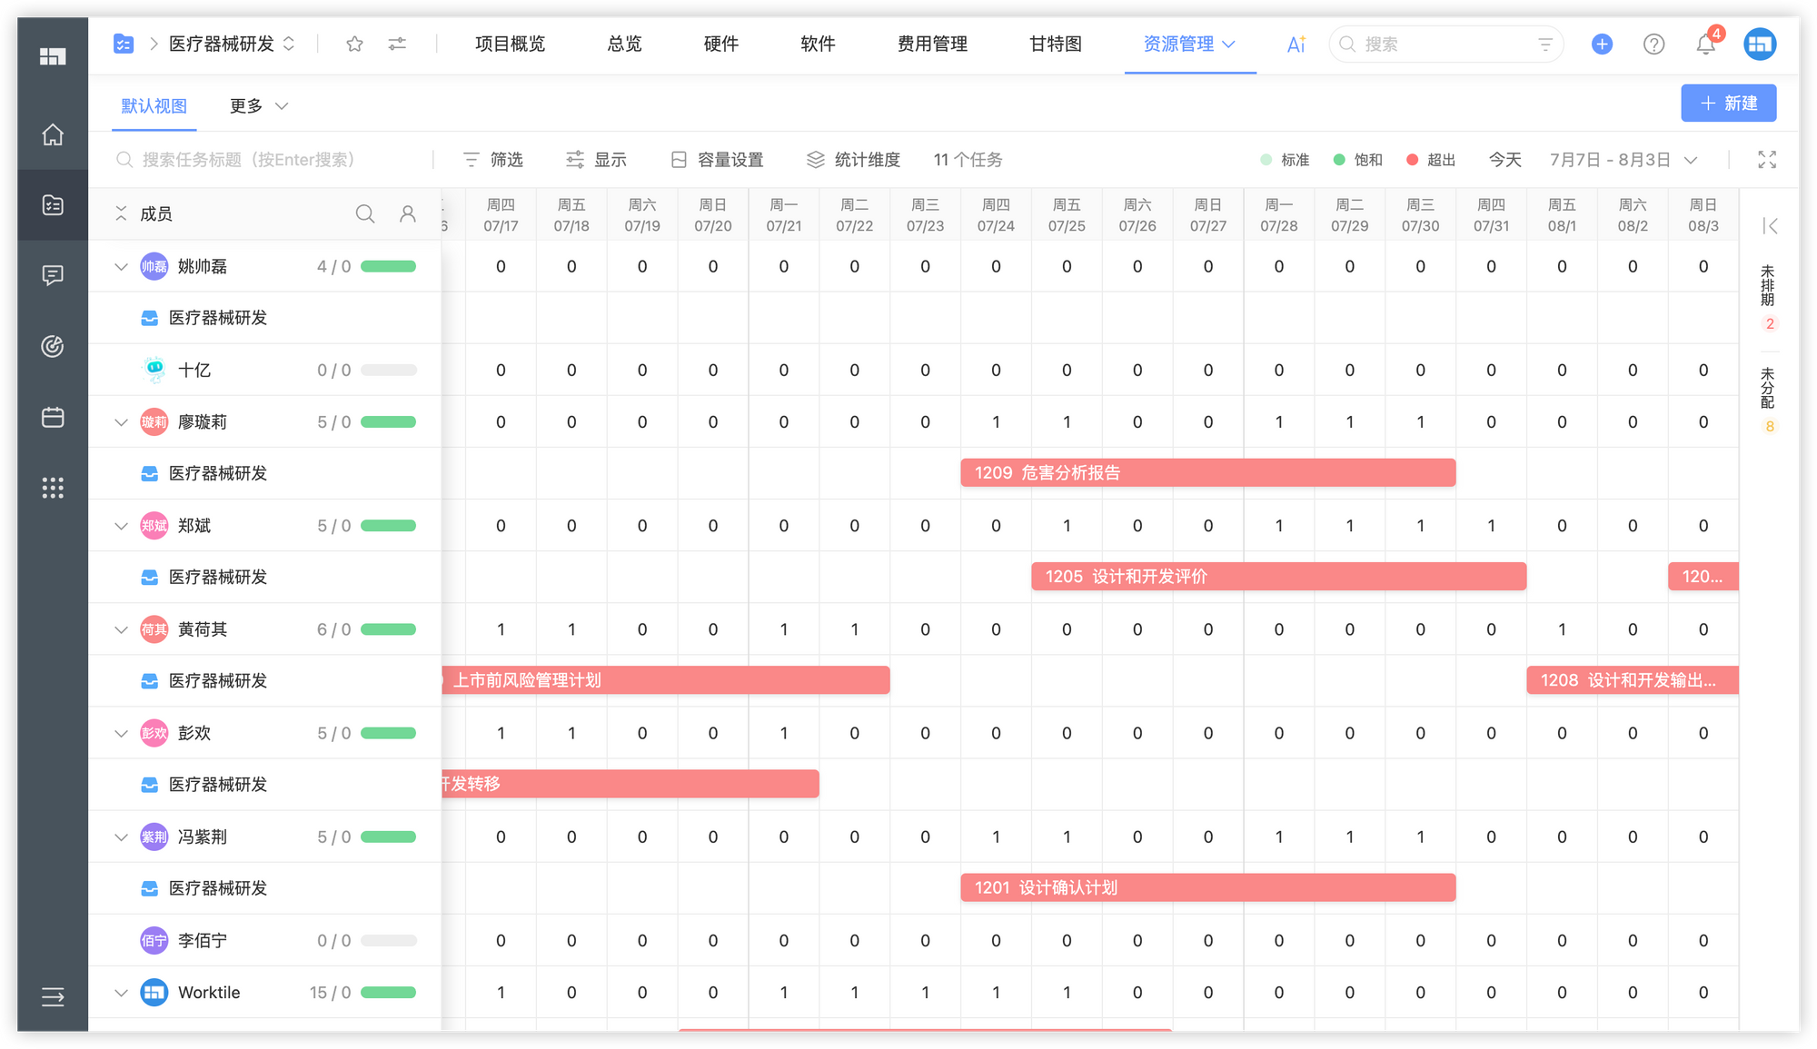Toggle the member person filter icon
Viewport: 1817px width, 1049px height.
408,214
